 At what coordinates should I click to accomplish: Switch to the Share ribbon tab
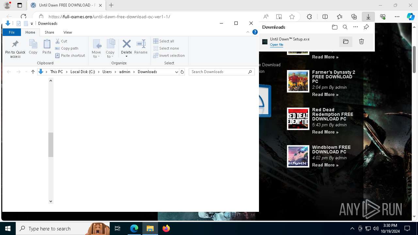pos(49,32)
